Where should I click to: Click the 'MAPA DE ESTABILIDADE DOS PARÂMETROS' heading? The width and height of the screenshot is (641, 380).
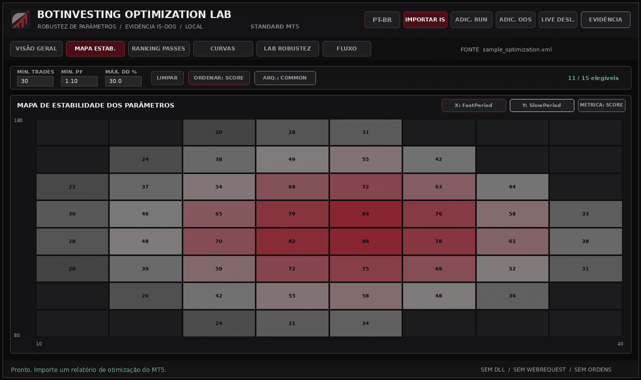pyautogui.click(x=96, y=105)
